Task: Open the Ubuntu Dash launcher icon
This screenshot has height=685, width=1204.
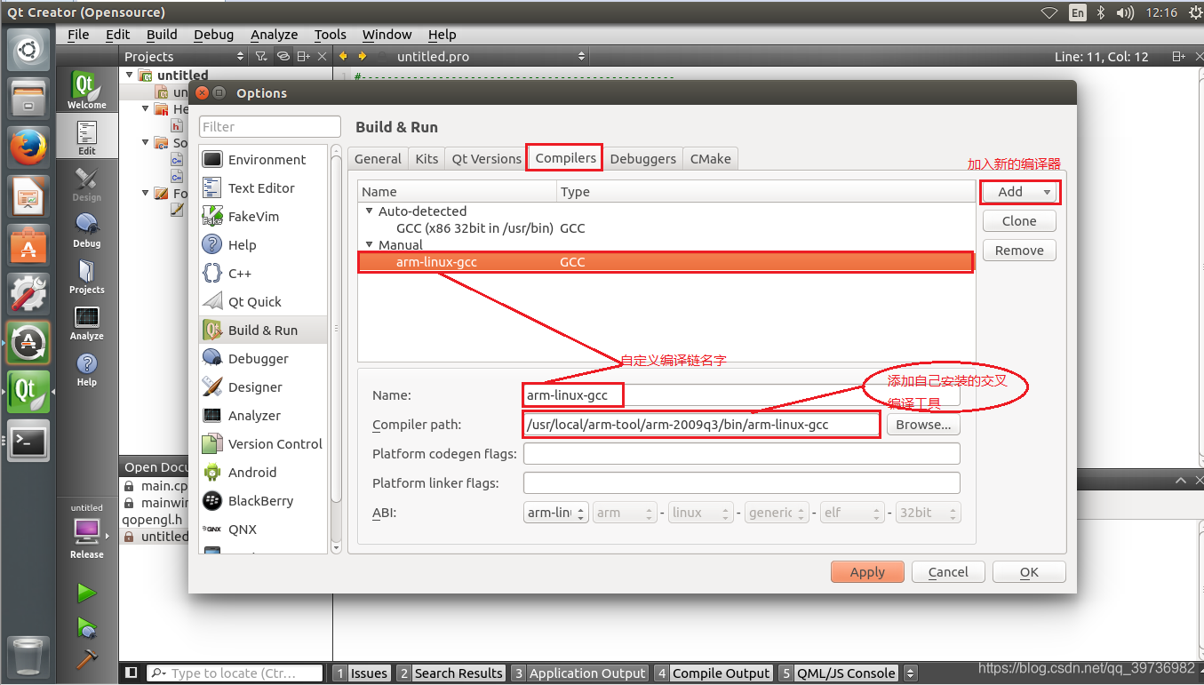Action: pyautogui.click(x=28, y=50)
